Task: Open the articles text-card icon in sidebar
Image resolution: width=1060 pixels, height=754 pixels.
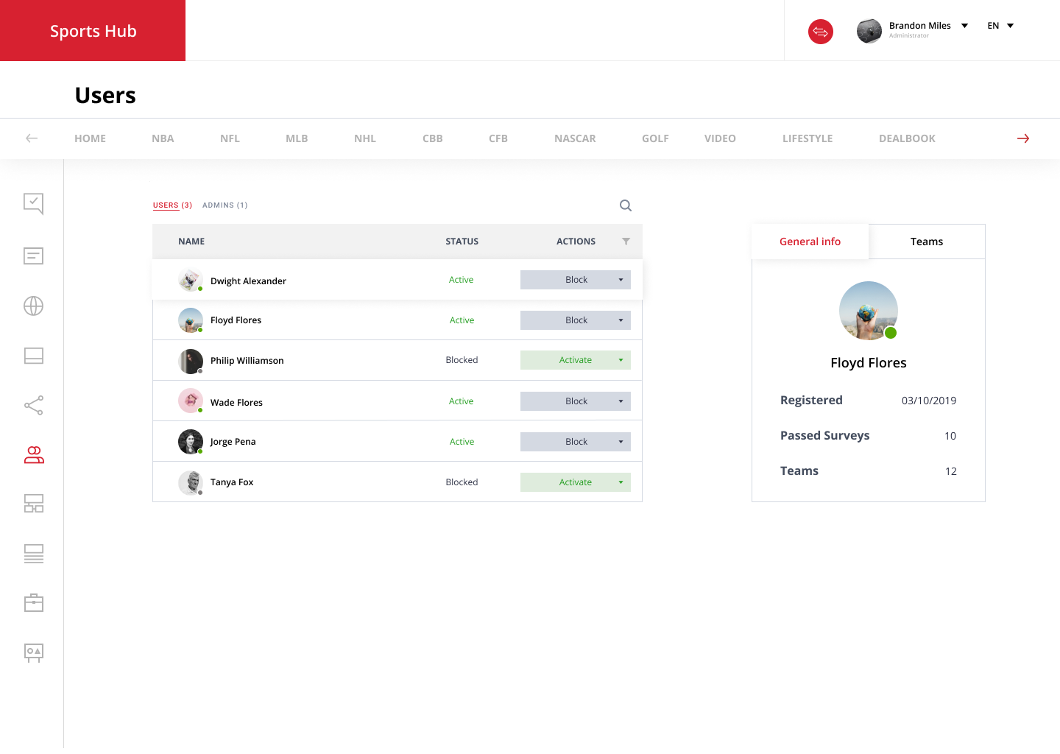Action: pyautogui.click(x=33, y=256)
